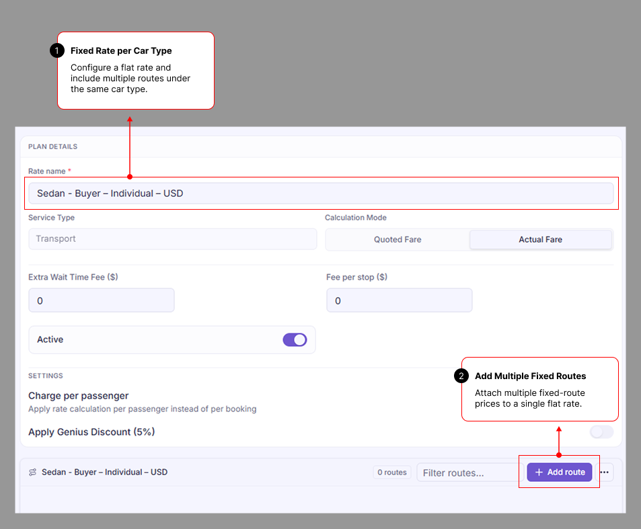
Task: Open the Service Type Transport field
Action: pyautogui.click(x=172, y=239)
